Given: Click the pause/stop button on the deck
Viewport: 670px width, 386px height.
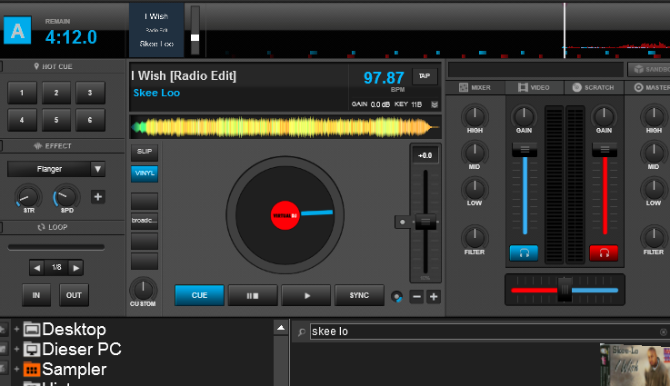Looking at the screenshot, I should click(x=253, y=295).
